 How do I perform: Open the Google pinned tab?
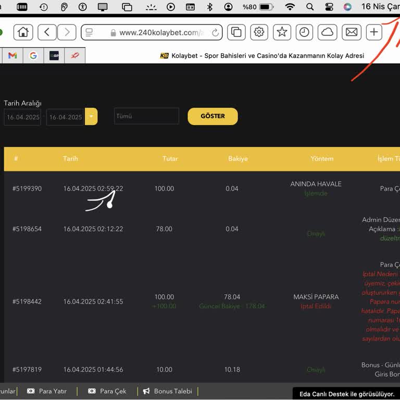pos(33,55)
